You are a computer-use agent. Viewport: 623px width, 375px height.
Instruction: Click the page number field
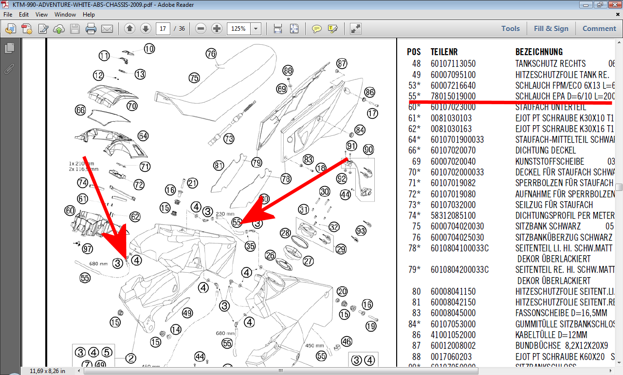click(x=163, y=29)
